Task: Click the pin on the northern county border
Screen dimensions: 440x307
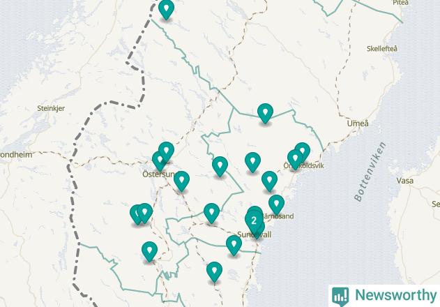Action: [x=265, y=112]
